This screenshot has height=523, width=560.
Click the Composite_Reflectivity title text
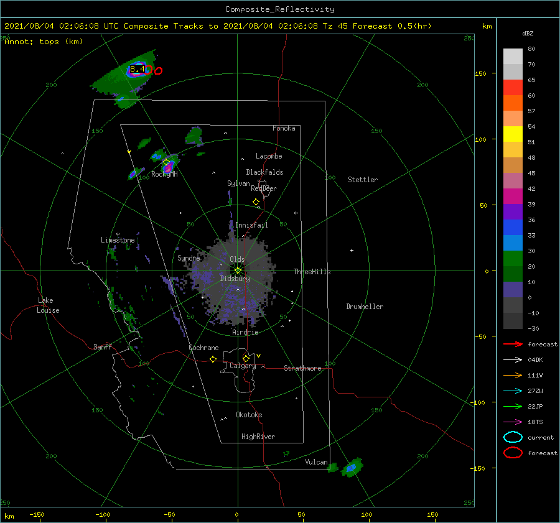pyautogui.click(x=279, y=9)
